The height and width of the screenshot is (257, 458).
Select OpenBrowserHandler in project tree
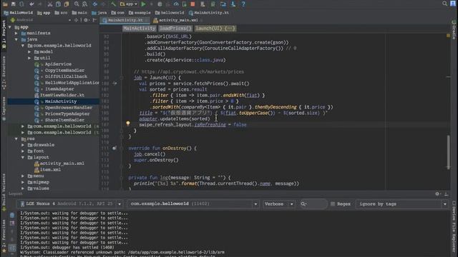69,108
